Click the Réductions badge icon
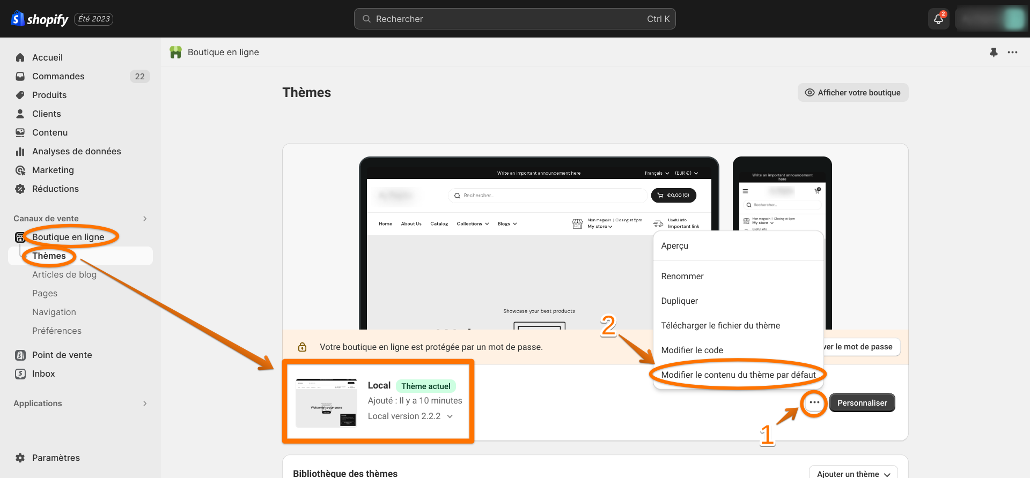Image resolution: width=1030 pixels, height=478 pixels. click(20, 189)
